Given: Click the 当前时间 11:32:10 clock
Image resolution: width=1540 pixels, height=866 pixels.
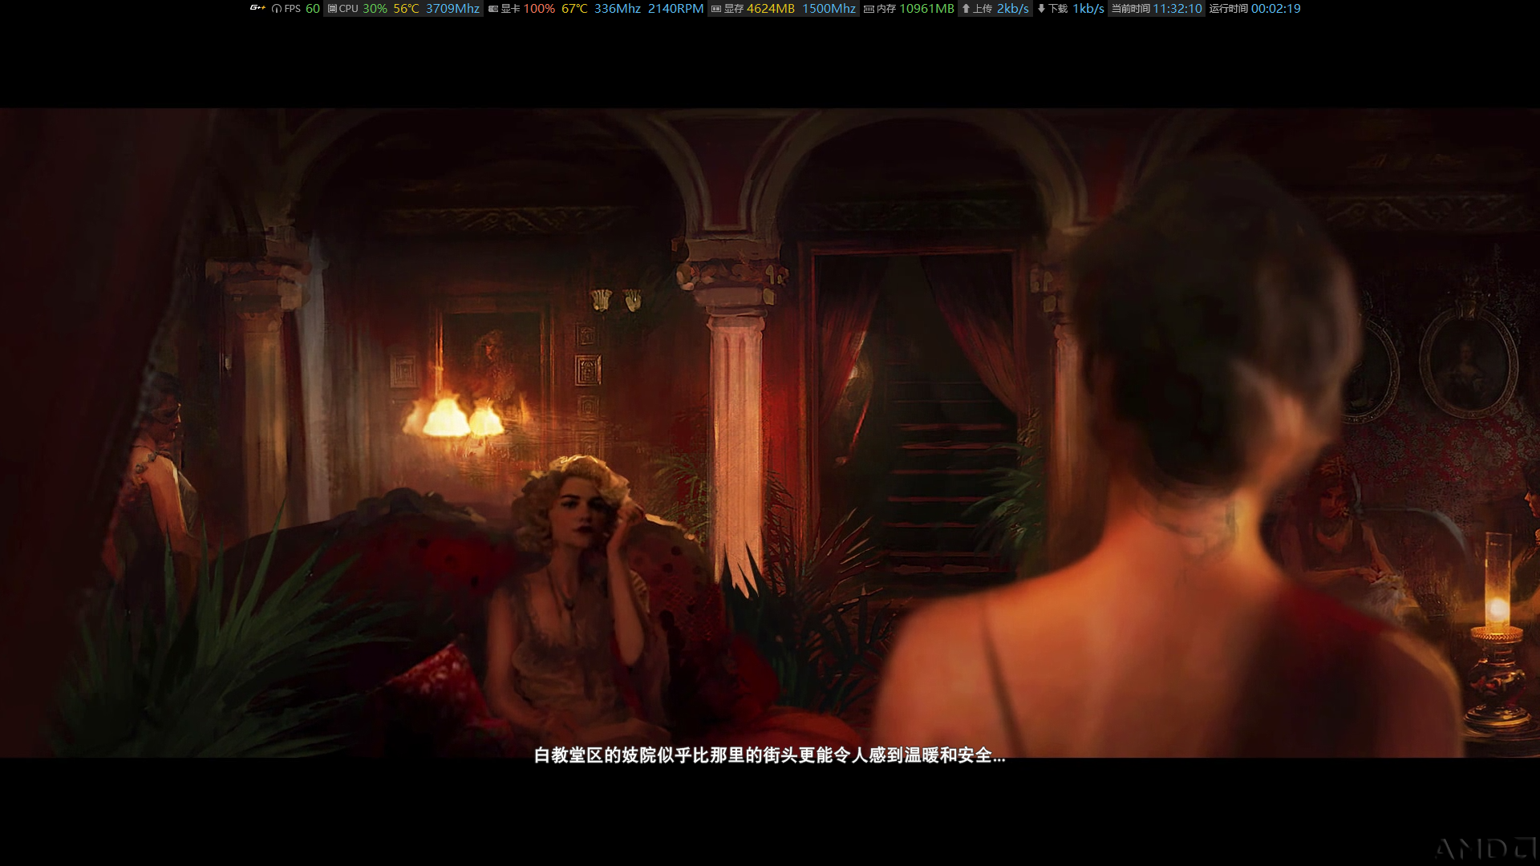Looking at the screenshot, I should tap(1157, 9).
